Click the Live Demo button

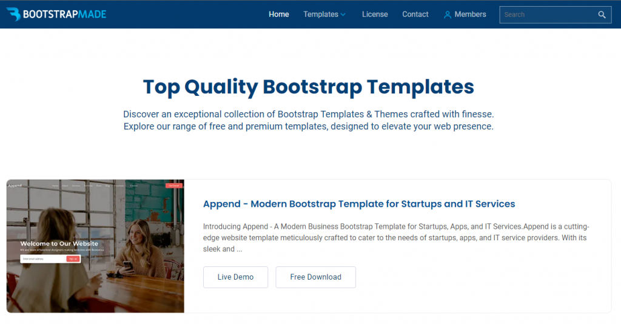pyautogui.click(x=236, y=277)
